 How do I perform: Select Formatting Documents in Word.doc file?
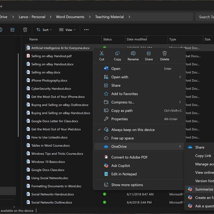[56, 186]
